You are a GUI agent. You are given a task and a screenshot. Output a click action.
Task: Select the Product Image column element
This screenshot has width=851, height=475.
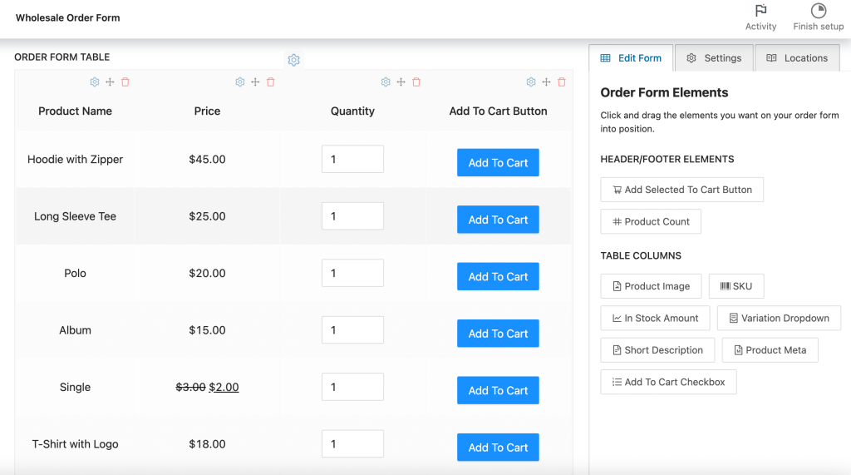coord(651,286)
